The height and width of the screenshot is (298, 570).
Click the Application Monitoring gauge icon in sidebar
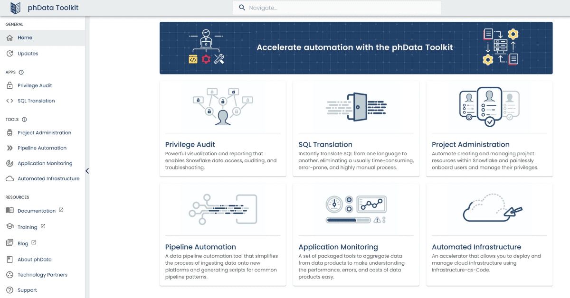[9, 163]
